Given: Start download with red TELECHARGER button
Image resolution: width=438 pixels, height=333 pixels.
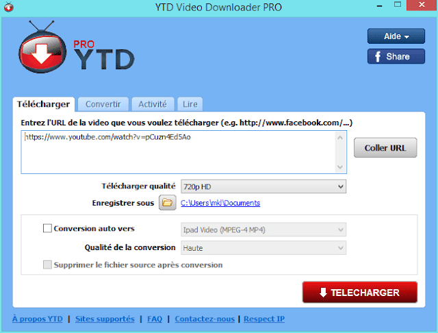Looking at the screenshot, I should (360, 293).
